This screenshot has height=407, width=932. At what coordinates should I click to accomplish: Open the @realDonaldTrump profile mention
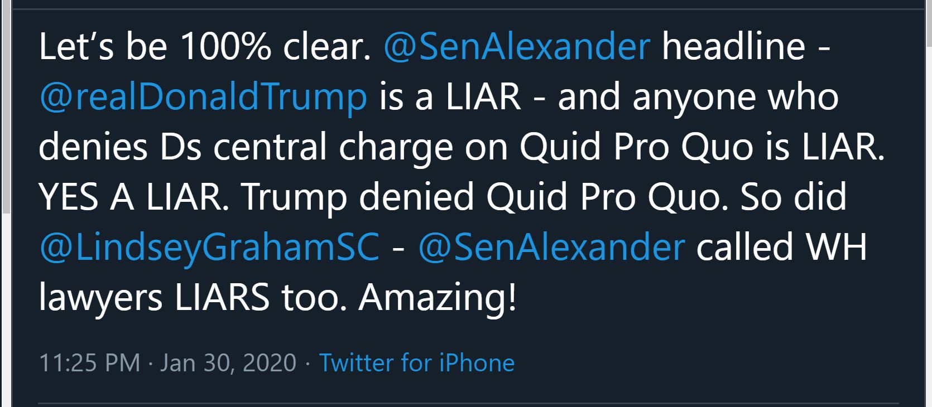coord(203,96)
